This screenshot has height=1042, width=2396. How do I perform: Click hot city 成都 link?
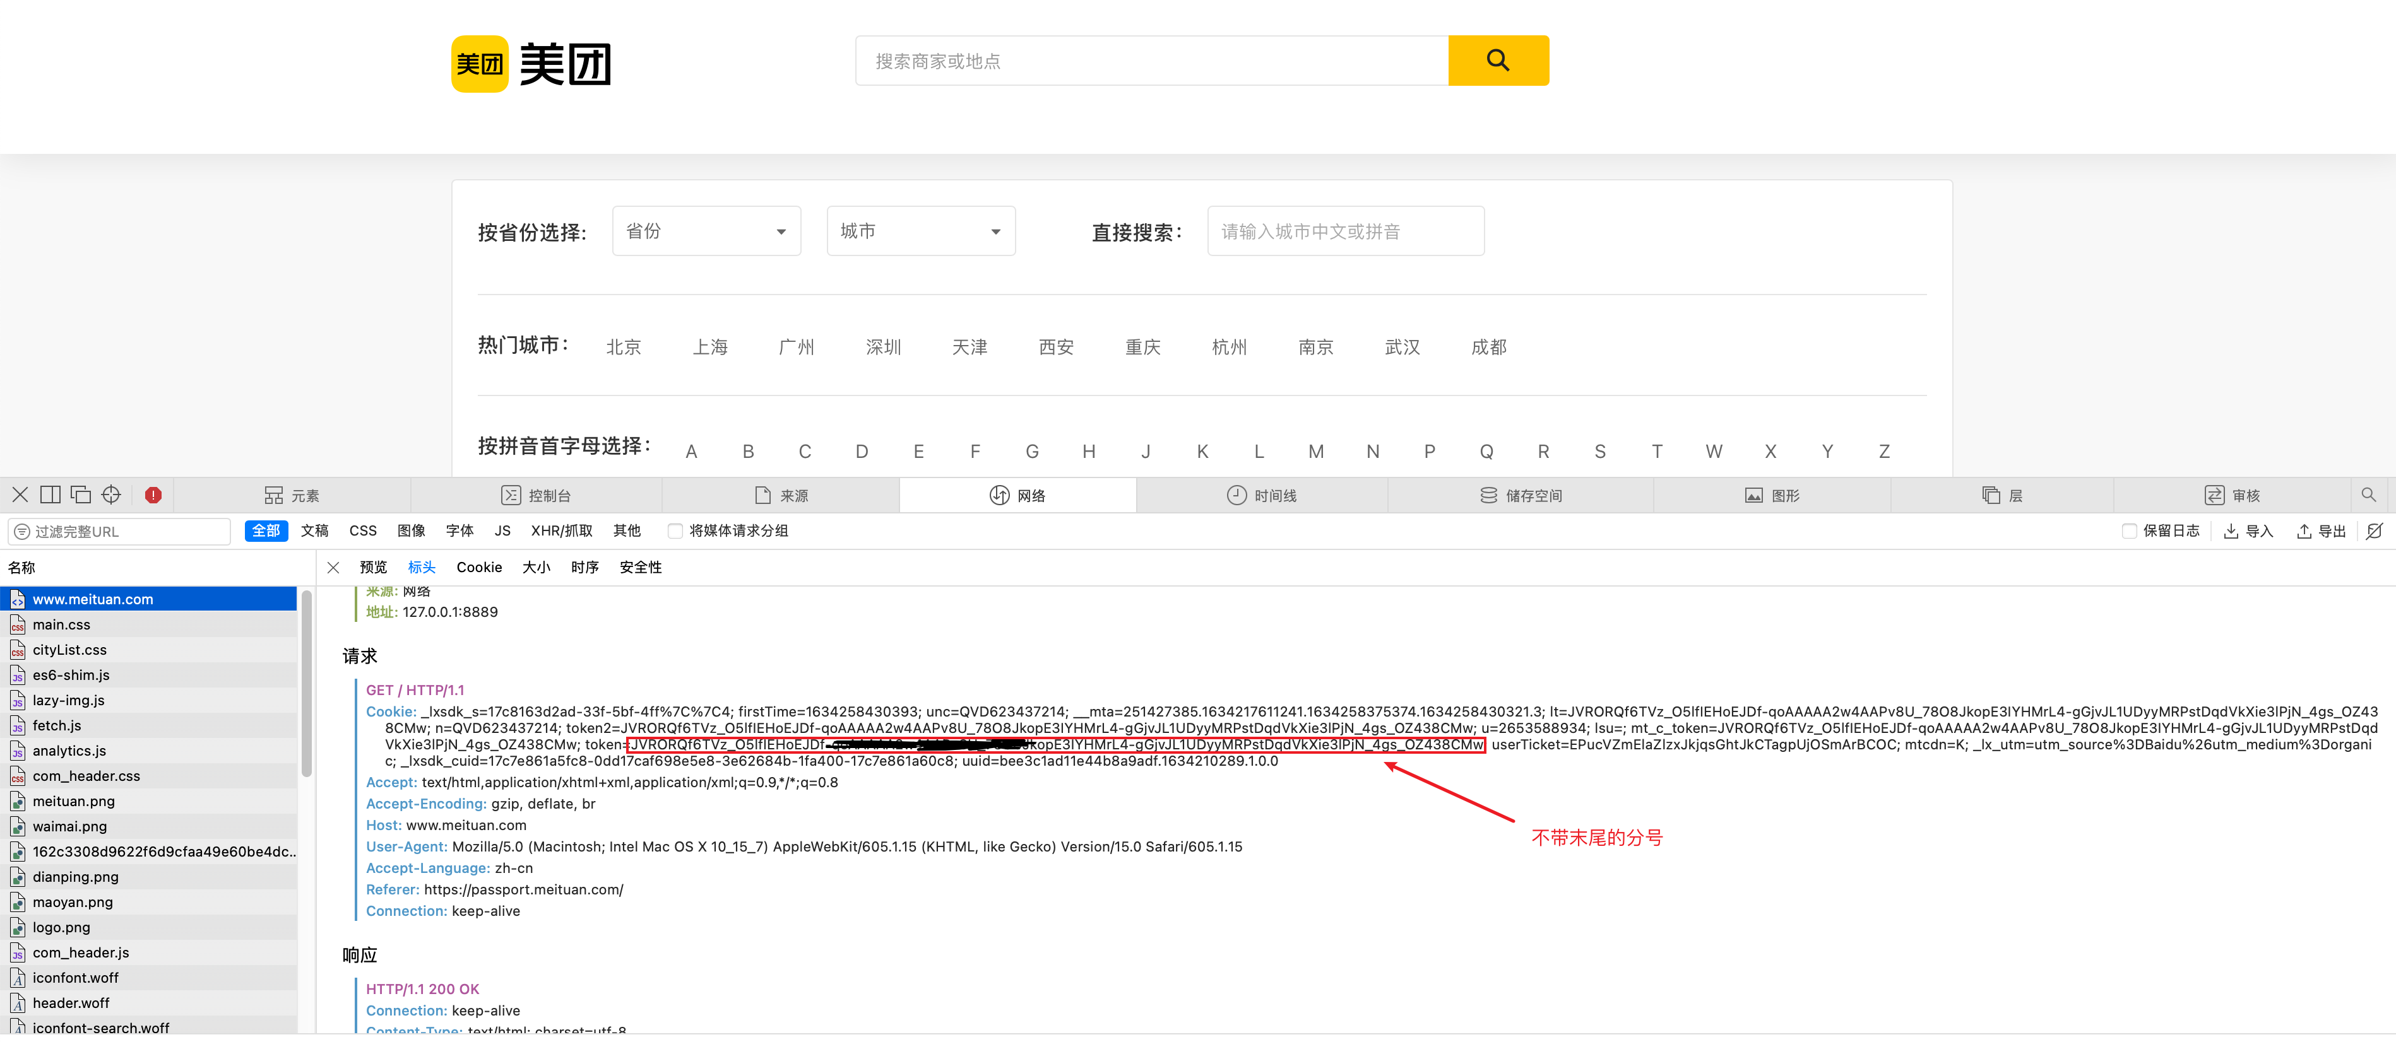pos(1488,347)
